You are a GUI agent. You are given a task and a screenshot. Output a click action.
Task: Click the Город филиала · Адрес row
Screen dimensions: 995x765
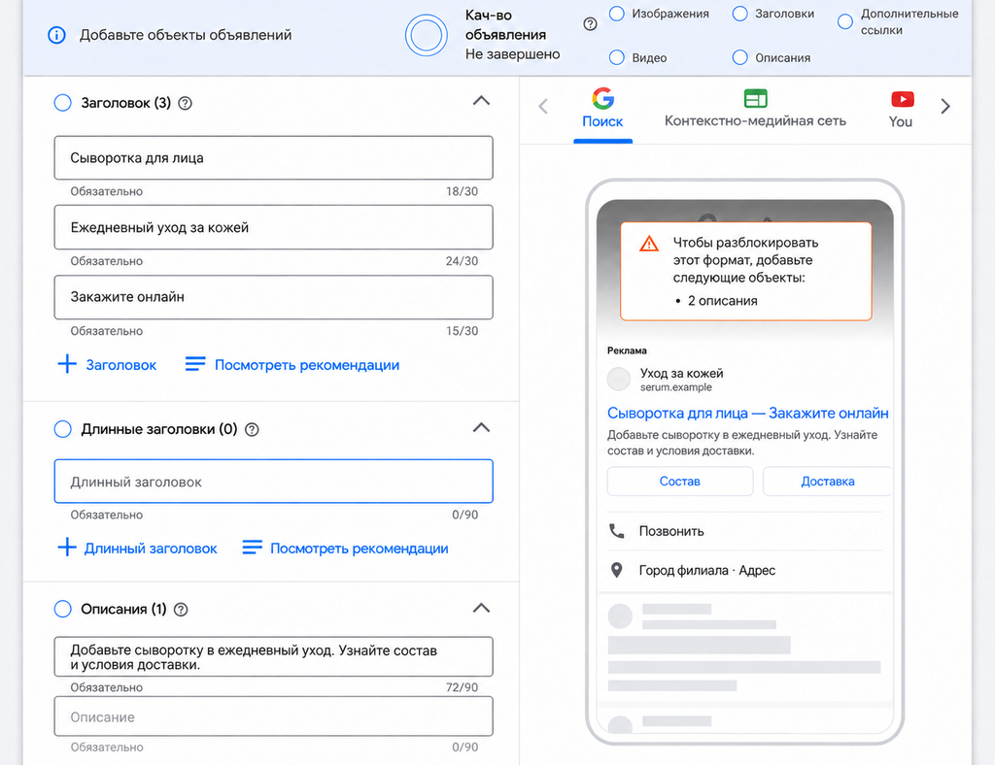pyautogui.click(x=745, y=571)
